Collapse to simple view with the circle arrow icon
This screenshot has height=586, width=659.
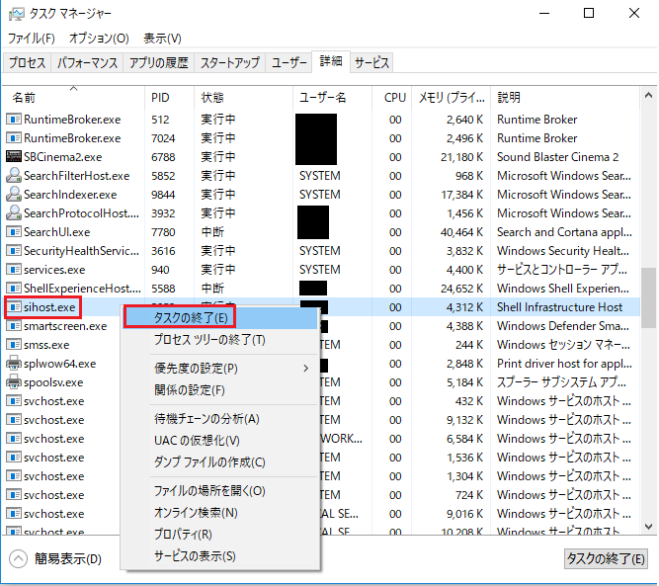[x=18, y=559]
